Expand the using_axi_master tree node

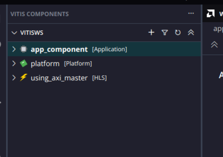pos(14,78)
